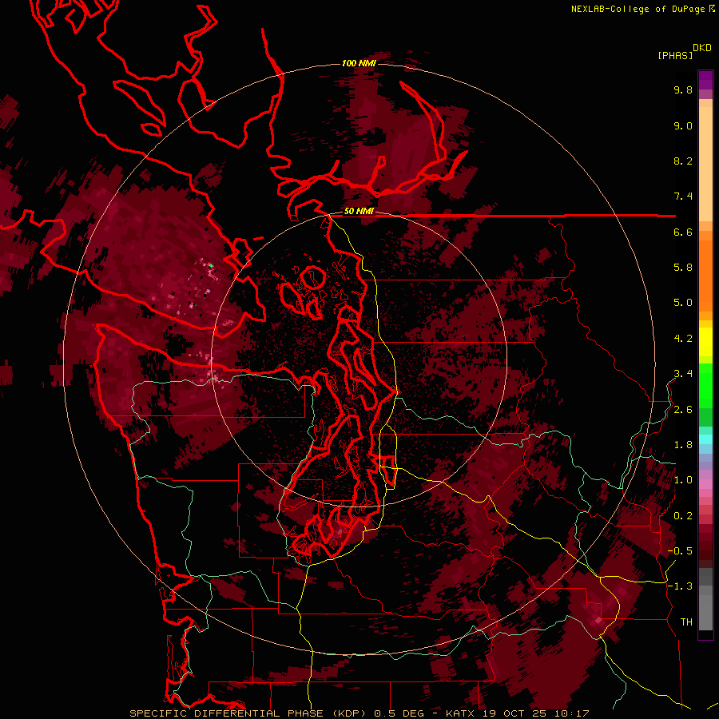Click the [PHAS] unit label
The image size is (719, 719).
[x=675, y=55]
